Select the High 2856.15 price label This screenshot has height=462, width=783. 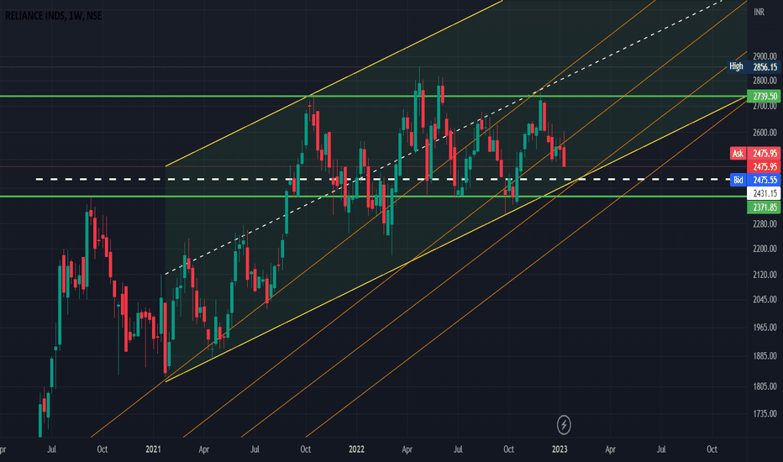(753, 66)
